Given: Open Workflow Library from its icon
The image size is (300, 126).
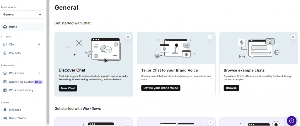Looking at the screenshot, I should [x=5, y=90].
